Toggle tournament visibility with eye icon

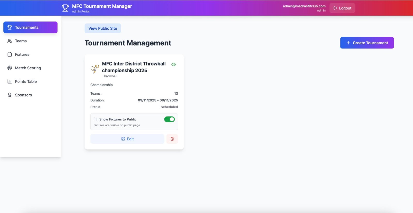(173, 64)
